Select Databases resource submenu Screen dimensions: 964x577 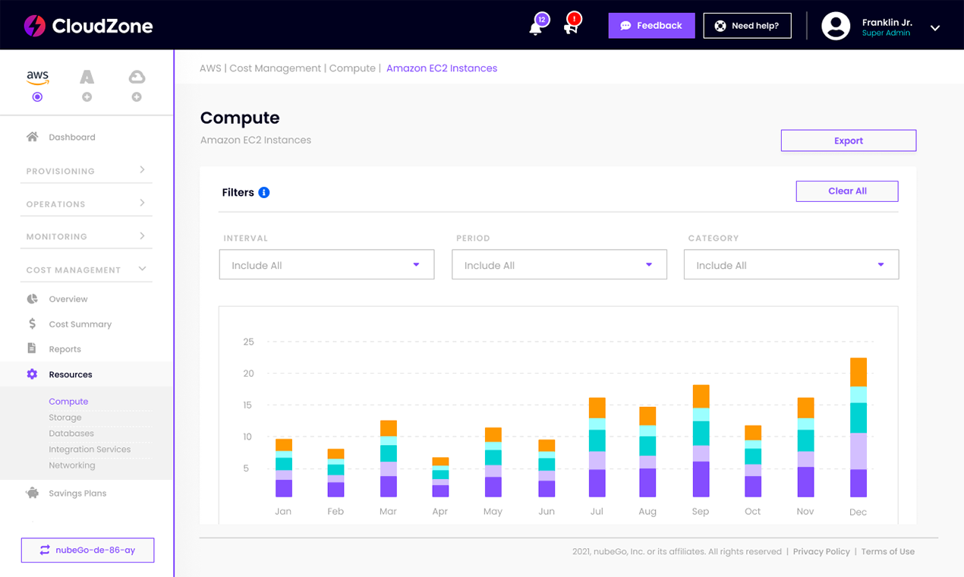71,434
